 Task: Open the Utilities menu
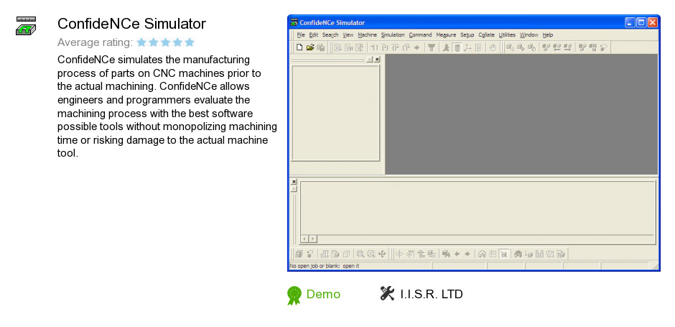tap(507, 35)
